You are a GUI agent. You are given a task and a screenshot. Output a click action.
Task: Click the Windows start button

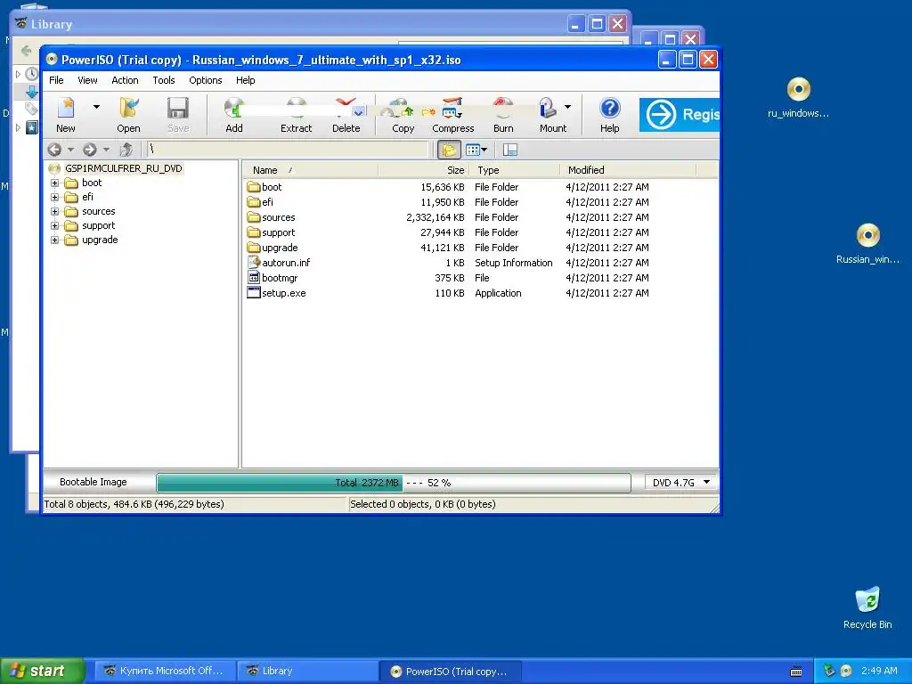pyautogui.click(x=43, y=671)
